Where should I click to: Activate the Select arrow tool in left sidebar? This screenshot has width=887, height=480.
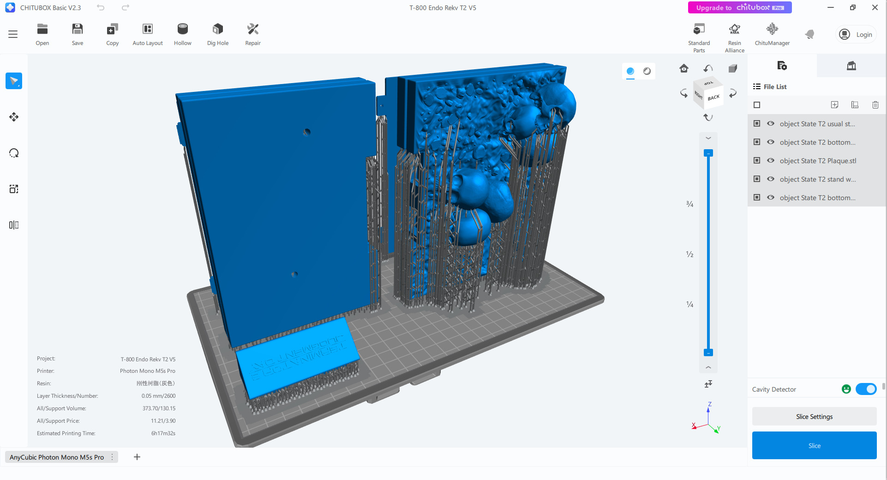(14, 81)
